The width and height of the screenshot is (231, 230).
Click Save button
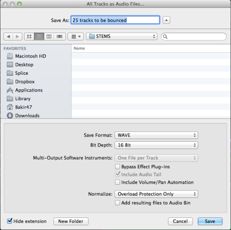click(x=210, y=221)
